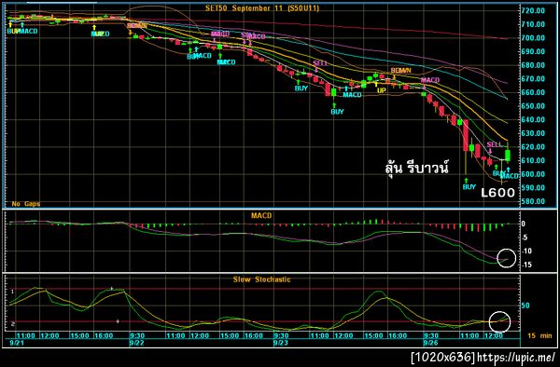Select the 9/23 date marker
Viewport: 560px width, 367px height.
pyautogui.click(x=280, y=343)
